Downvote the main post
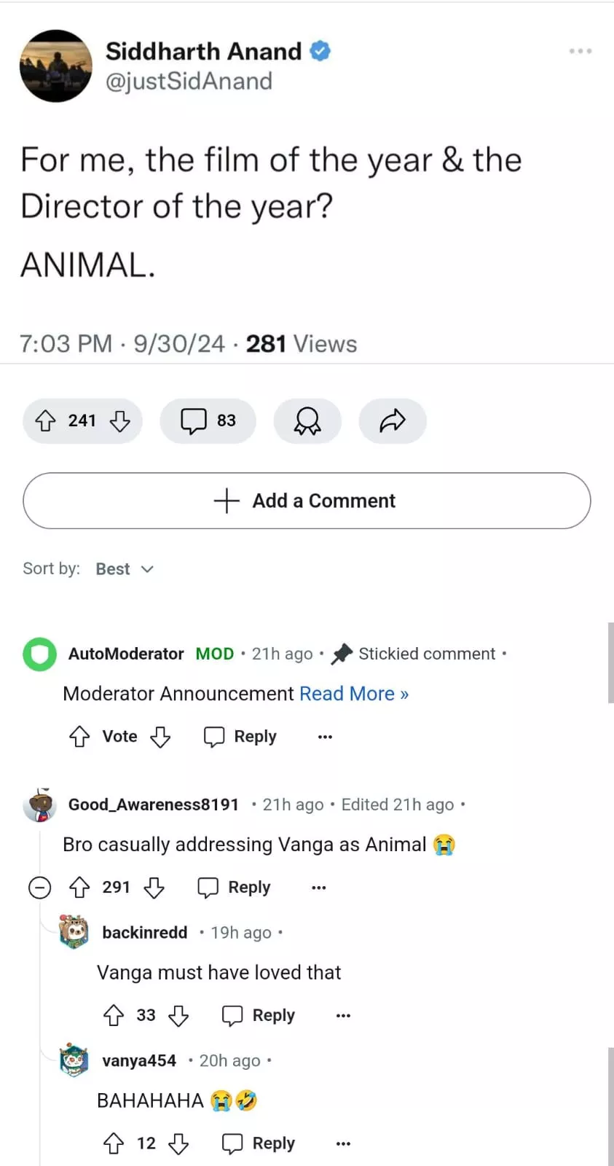This screenshot has height=1166, width=614. 119,420
